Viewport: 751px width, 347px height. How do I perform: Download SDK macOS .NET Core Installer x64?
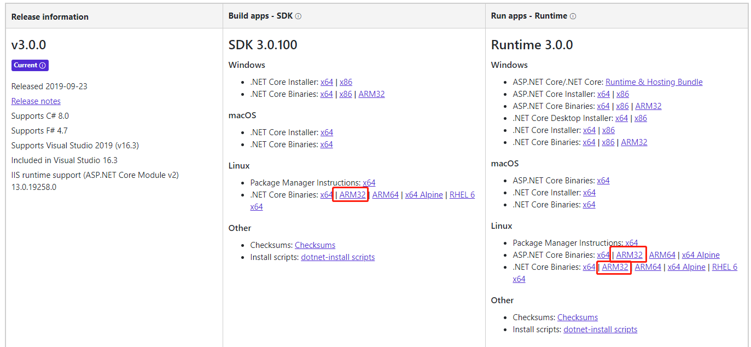click(327, 132)
